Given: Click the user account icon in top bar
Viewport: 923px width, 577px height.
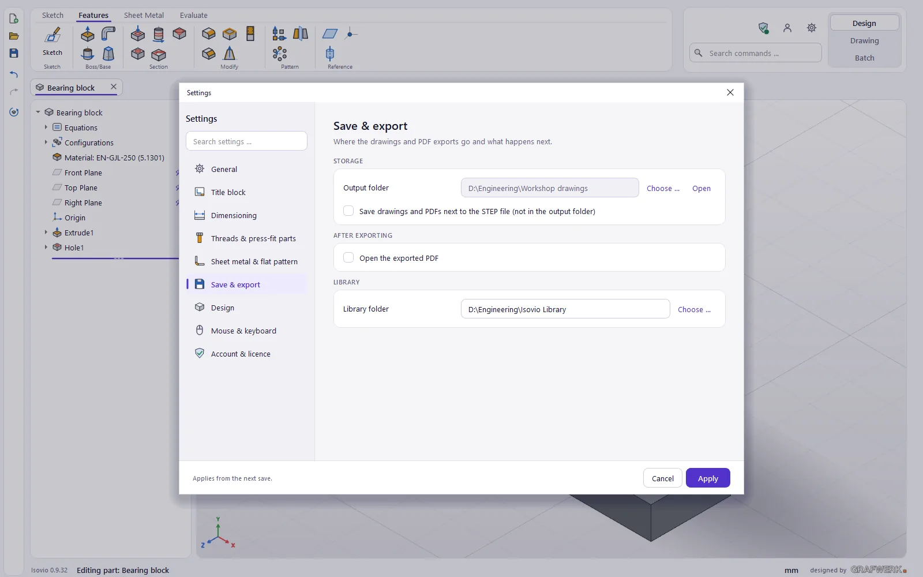Looking at the screenshot, I should pos(787,28).
